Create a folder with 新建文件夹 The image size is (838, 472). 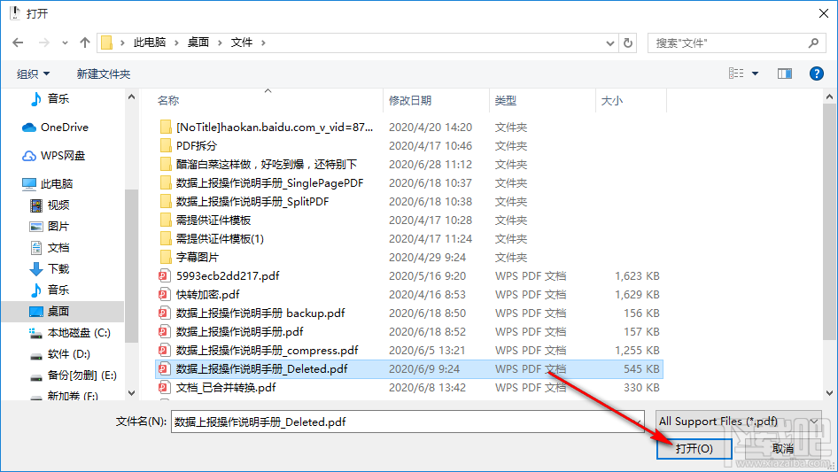tap(103, 74)
